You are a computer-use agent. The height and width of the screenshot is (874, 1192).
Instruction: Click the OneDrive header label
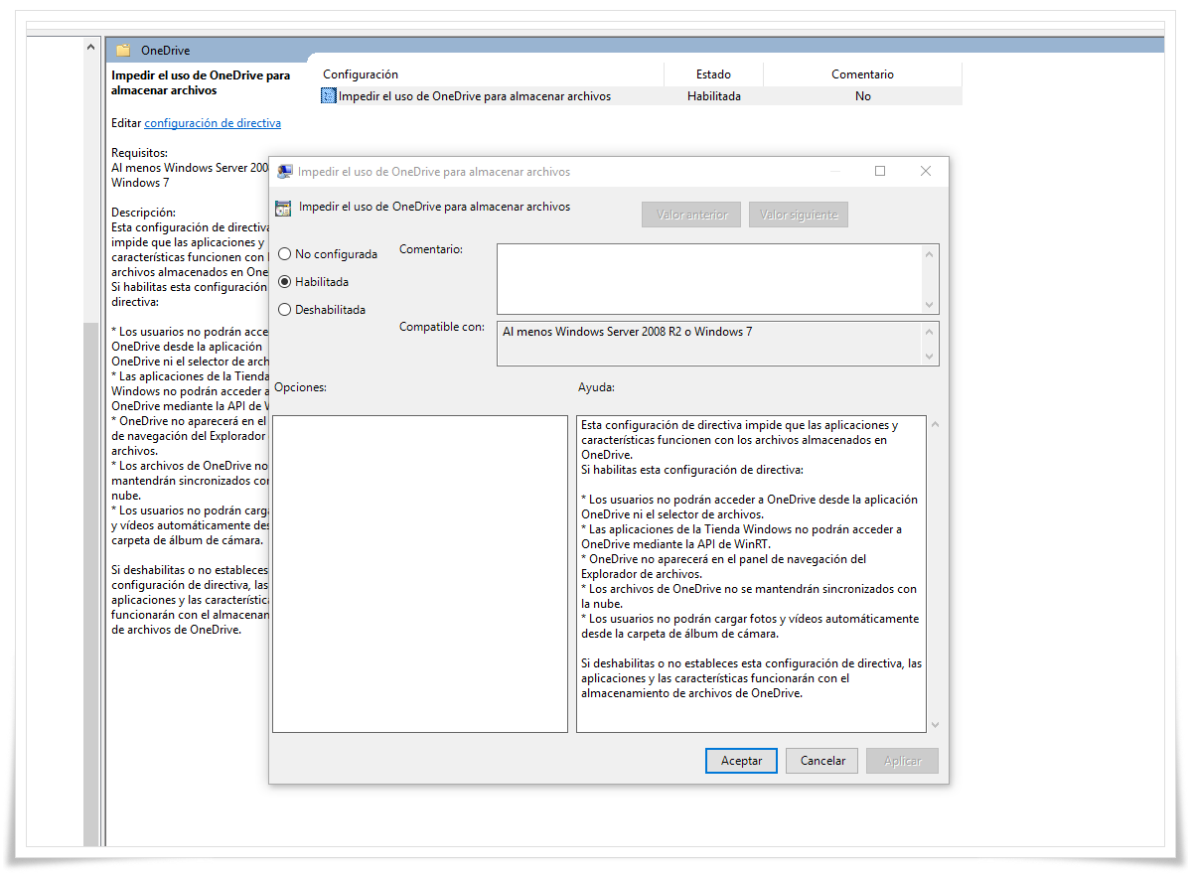tap(166, 50)
